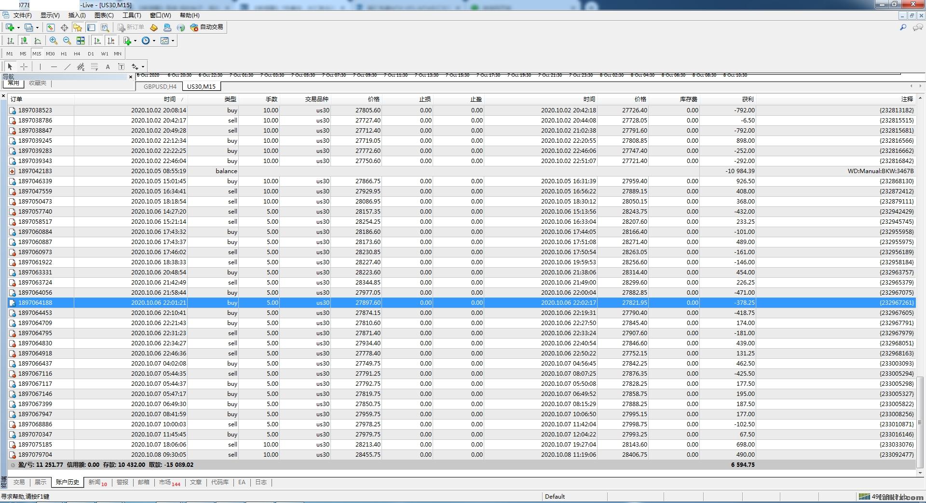Open the Profiles icon
Image resolution: width=926 pixels, height=503 pixels.
point(29,27)
